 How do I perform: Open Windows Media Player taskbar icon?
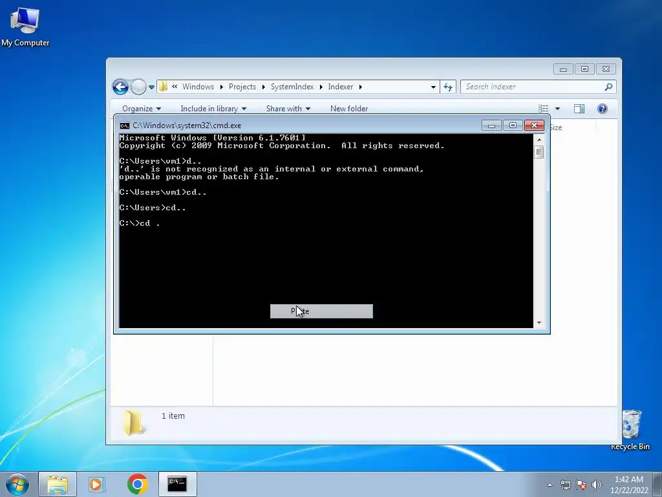[97, 484]
